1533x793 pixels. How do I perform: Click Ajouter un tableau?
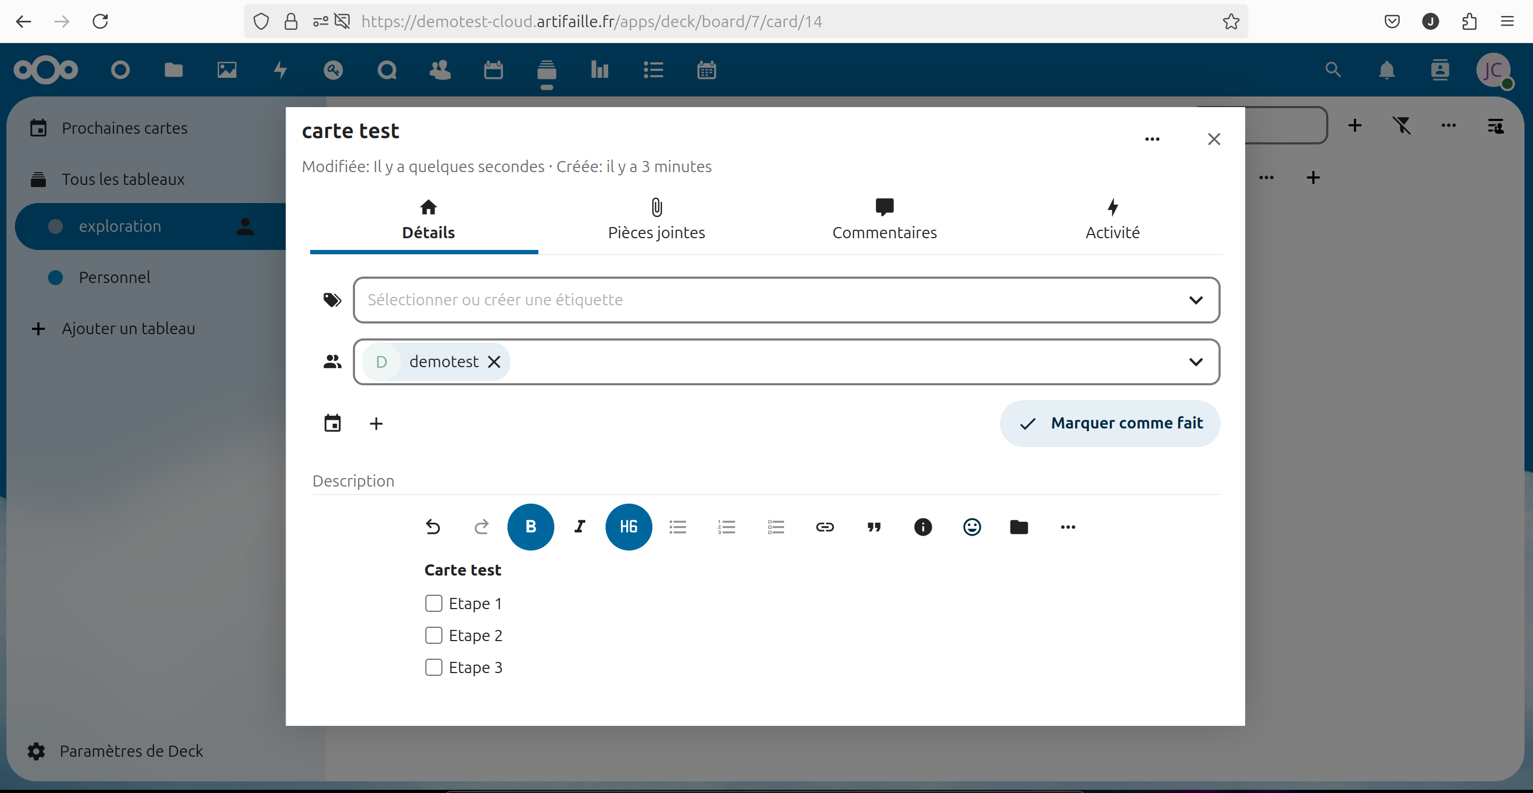(x=128, y=328)
